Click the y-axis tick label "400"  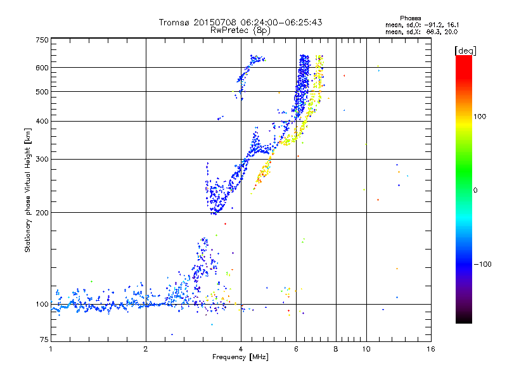tap(42, 122)
